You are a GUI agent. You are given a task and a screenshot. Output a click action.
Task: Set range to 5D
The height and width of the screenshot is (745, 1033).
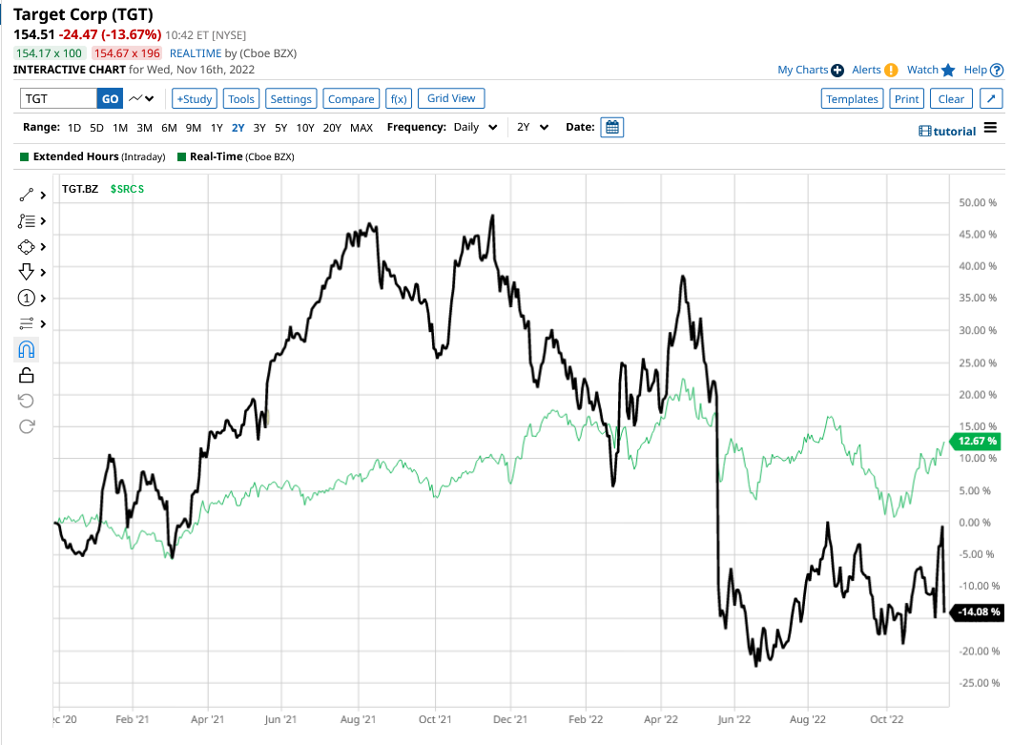pyautogui.click(x=97, y=128)
